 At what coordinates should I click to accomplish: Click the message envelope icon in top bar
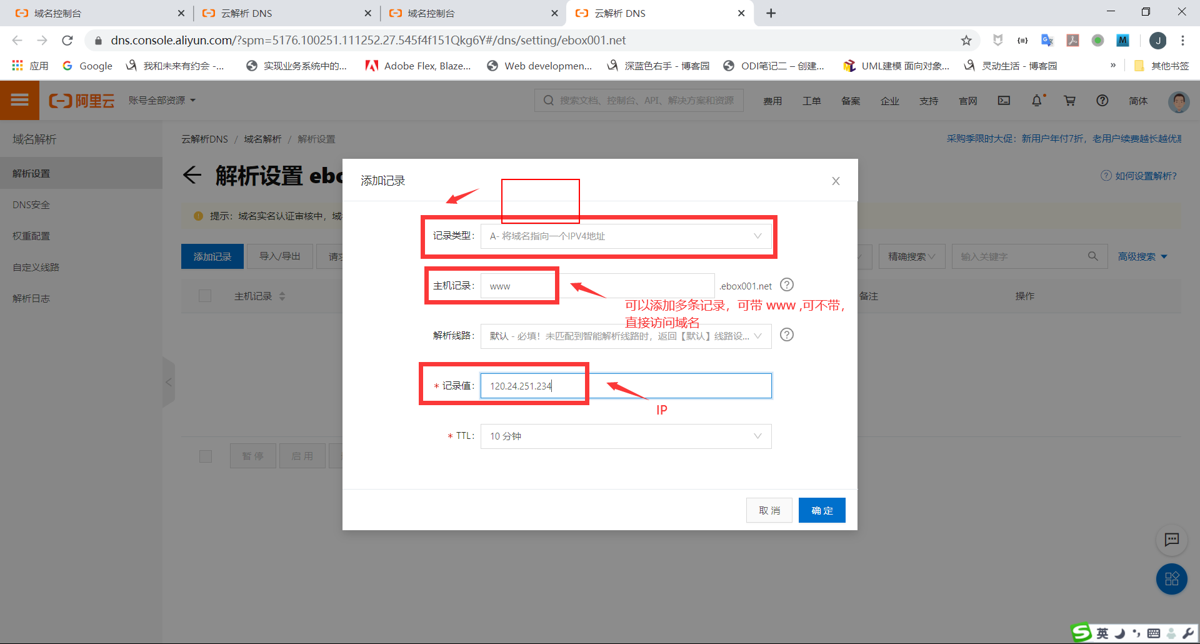(1004, 100)
